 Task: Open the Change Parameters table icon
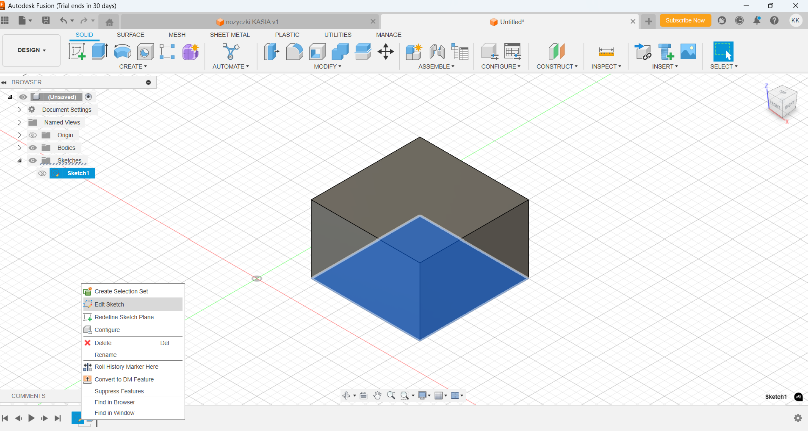point(513,52)
